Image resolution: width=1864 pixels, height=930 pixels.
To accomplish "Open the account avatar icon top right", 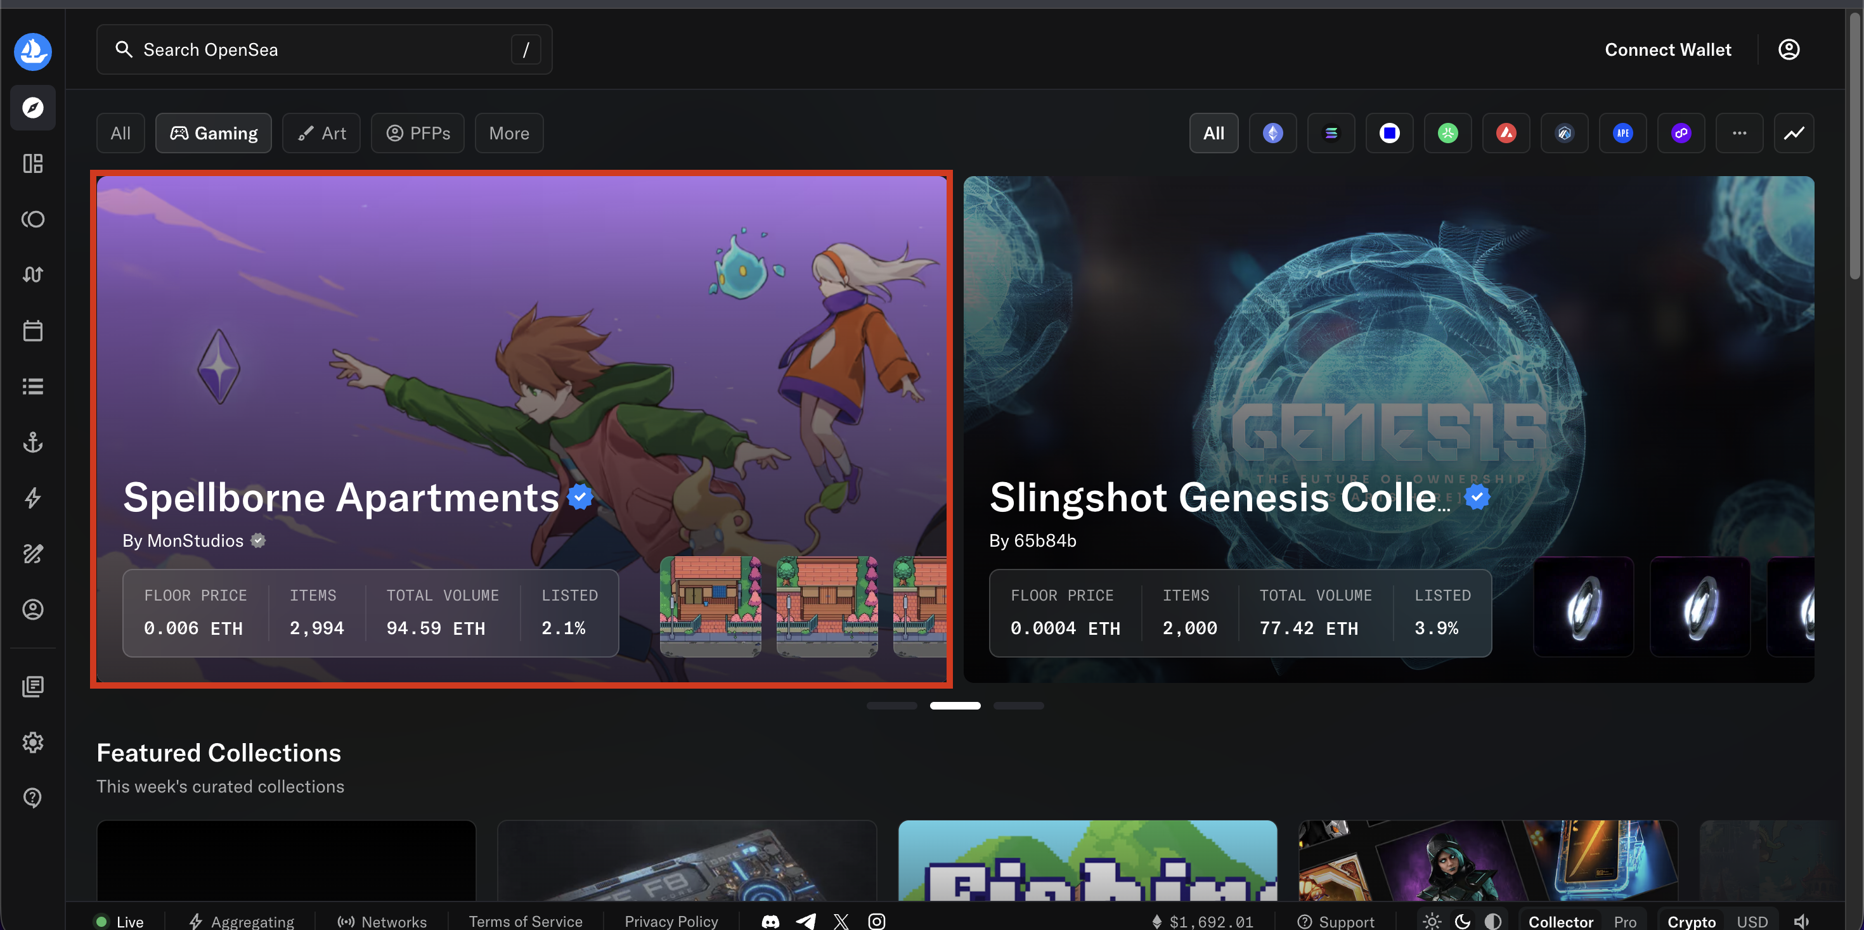I will pos(1789,49).
